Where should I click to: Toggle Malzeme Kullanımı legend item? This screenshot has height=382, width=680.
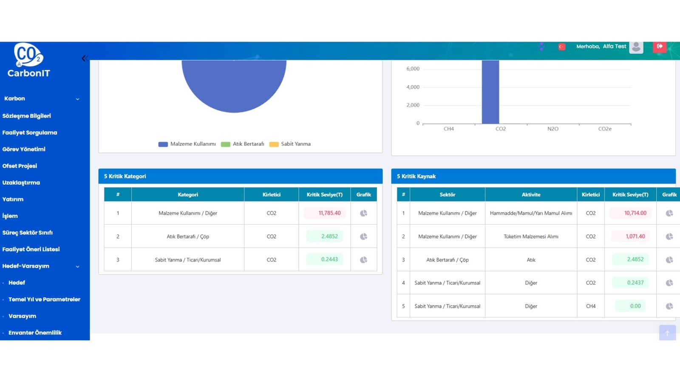tap(187, 144)
